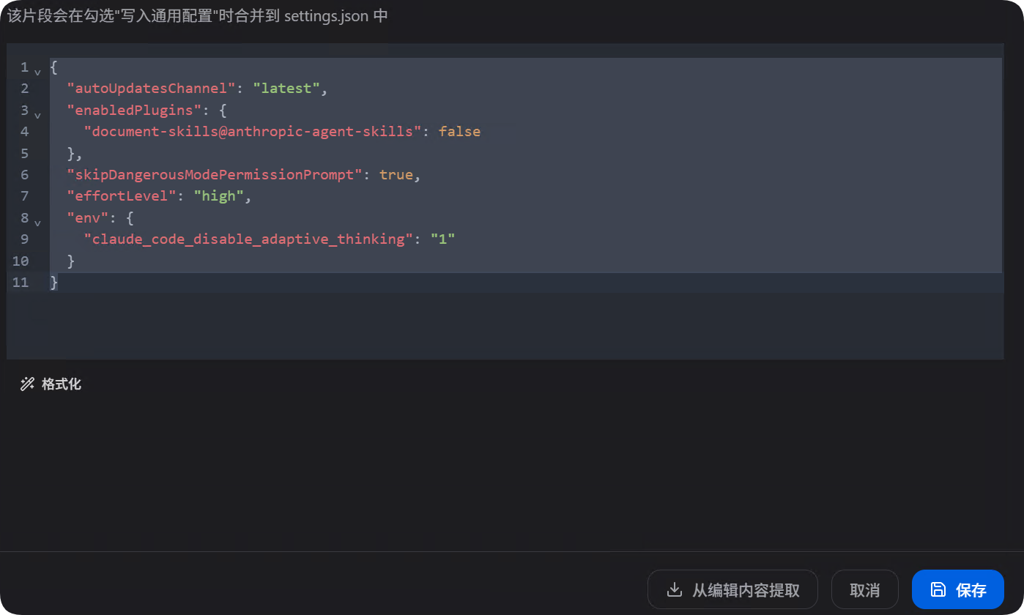
Task: Click the false value of document-skills plugin
Action: (x=460, y=131)
